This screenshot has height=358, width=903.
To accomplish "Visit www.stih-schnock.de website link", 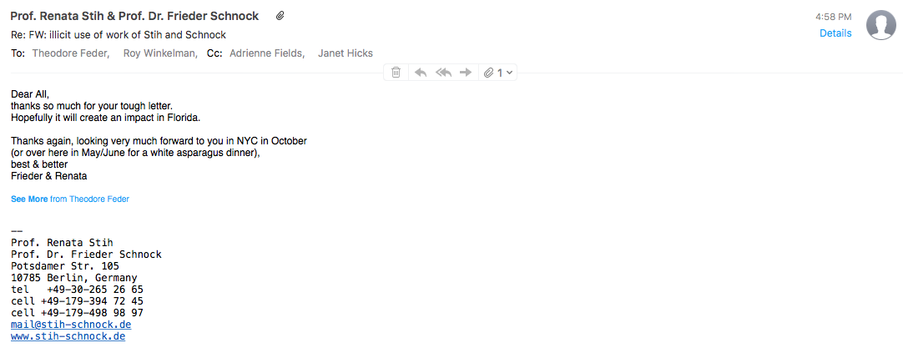I will click(x=68, y=336).
